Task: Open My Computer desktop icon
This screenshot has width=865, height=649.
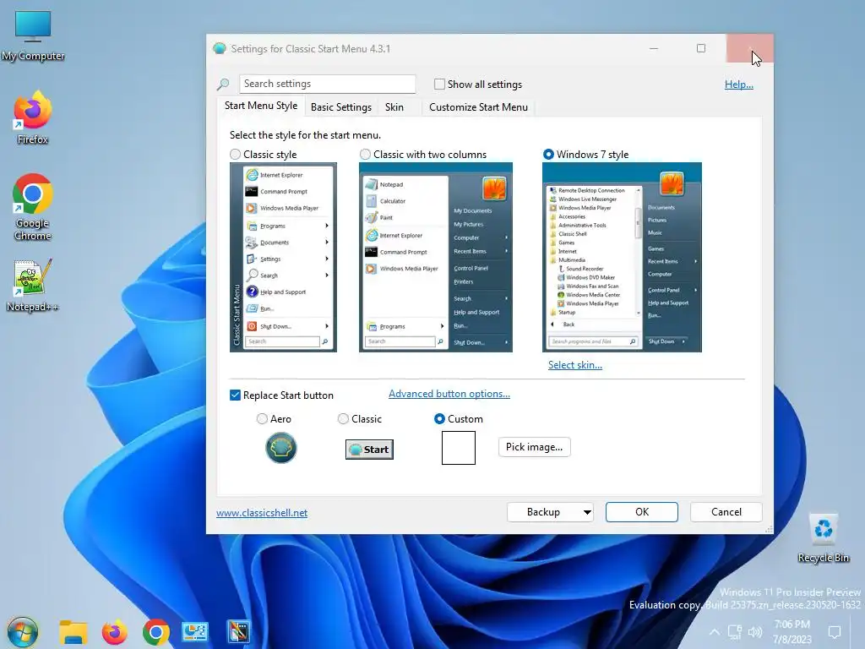Action: [x=33, y=35]
